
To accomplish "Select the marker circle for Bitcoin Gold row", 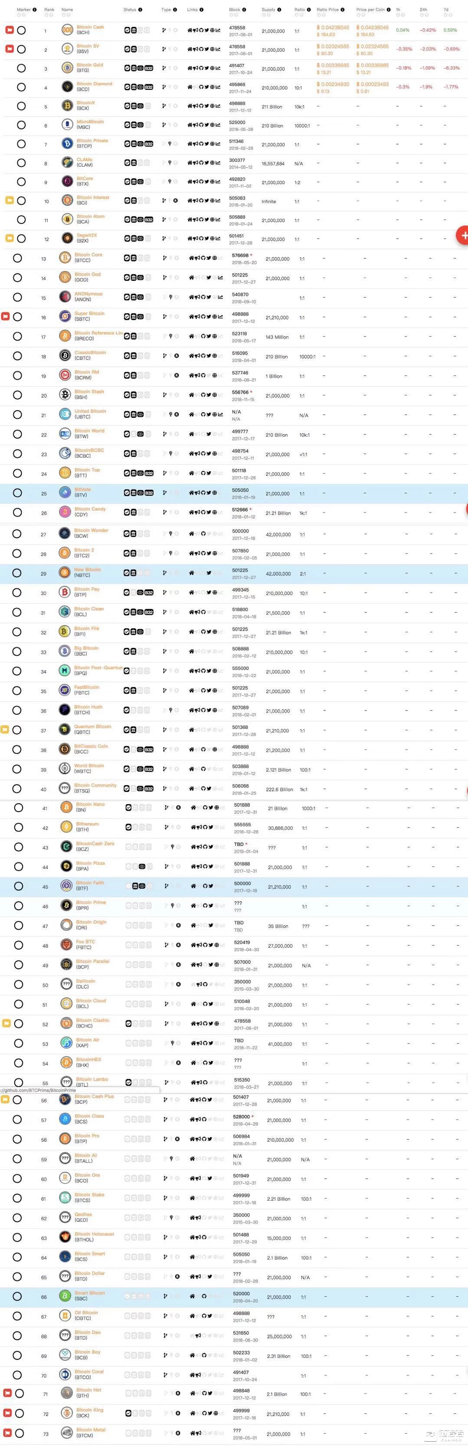I will coord(21,68).
